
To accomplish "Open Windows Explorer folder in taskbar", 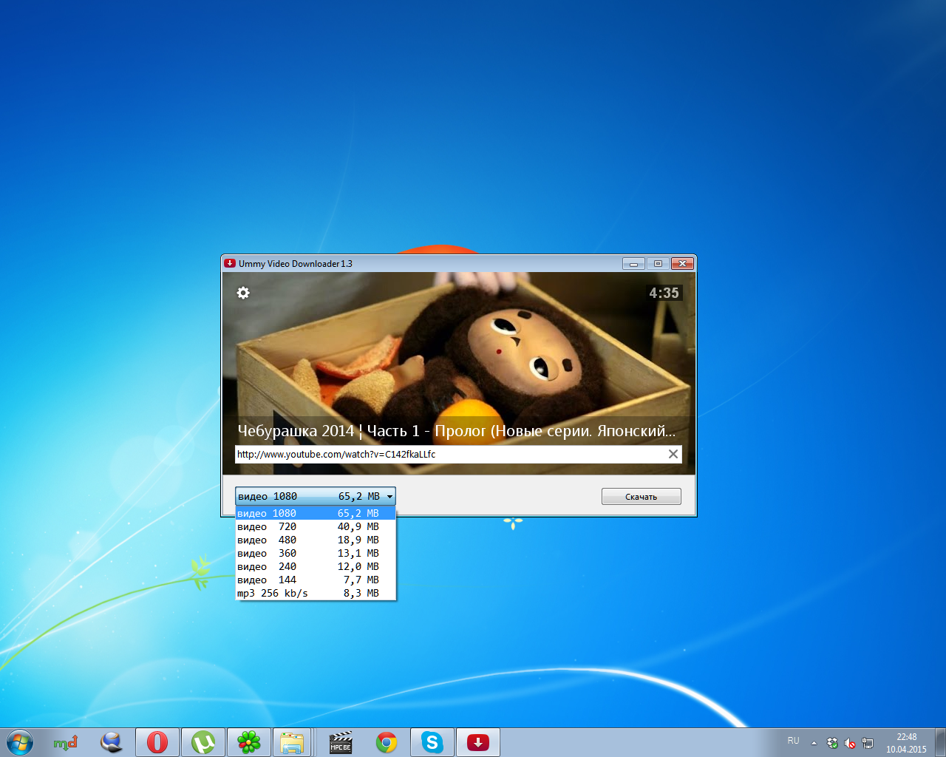I will click(x=292, y=742).
